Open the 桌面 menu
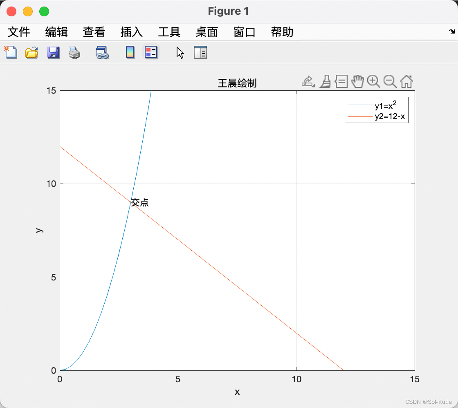The height and width of the screenshot is (408, 458). click(x=207, y=32)
